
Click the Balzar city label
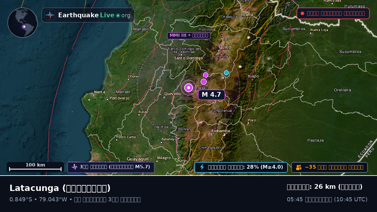(144, 112)
